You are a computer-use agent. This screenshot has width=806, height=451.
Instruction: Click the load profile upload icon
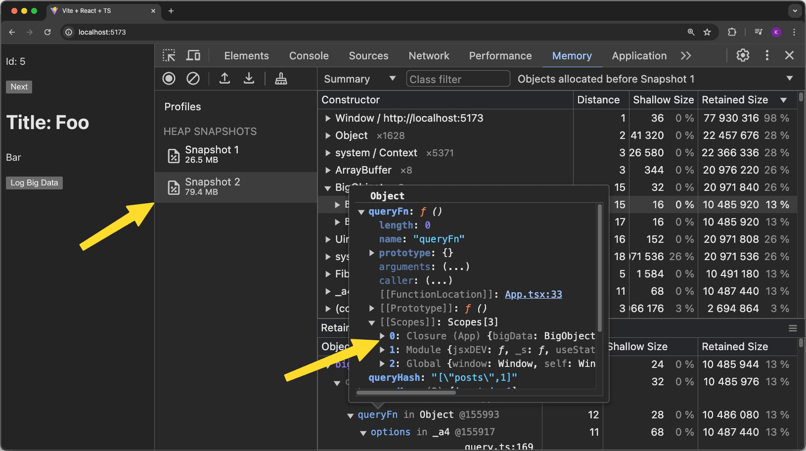coord(224,78)
